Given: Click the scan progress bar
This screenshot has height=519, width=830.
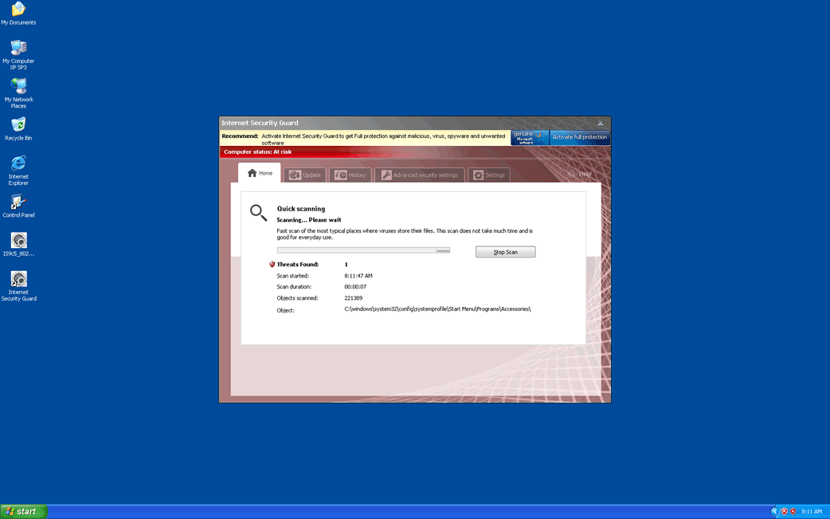Looking at the screenshot, I should 363,250.
